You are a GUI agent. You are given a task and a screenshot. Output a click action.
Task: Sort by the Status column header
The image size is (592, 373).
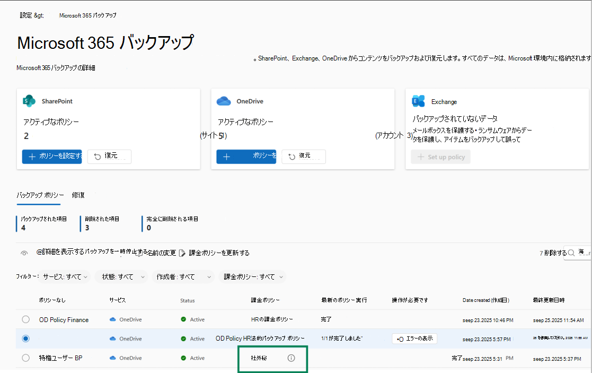(187, 300)
